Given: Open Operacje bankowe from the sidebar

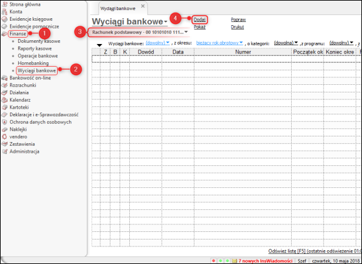Looking at the screenshot, I should coord(38,56).
